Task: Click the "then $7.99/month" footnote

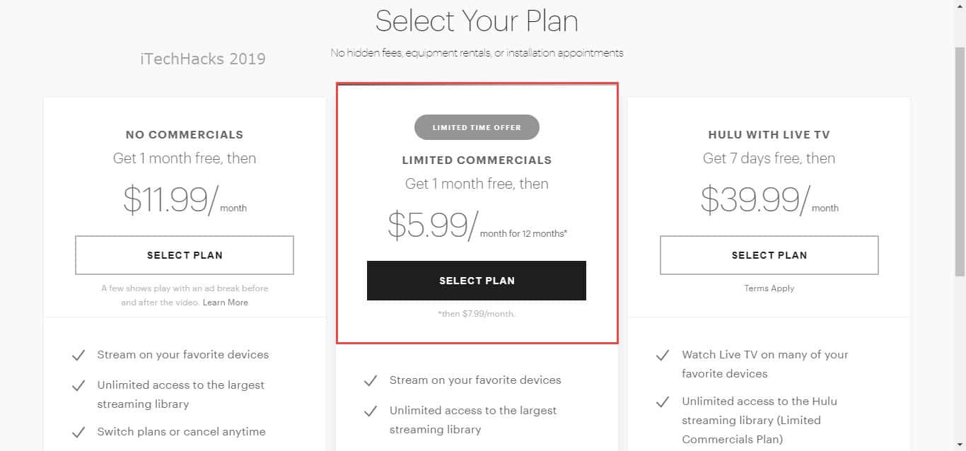Action: (x=477, y=314)
